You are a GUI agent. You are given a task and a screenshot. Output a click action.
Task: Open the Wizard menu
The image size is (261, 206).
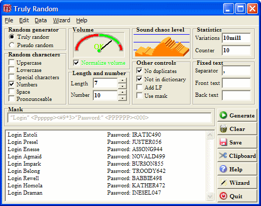[62, 20]
